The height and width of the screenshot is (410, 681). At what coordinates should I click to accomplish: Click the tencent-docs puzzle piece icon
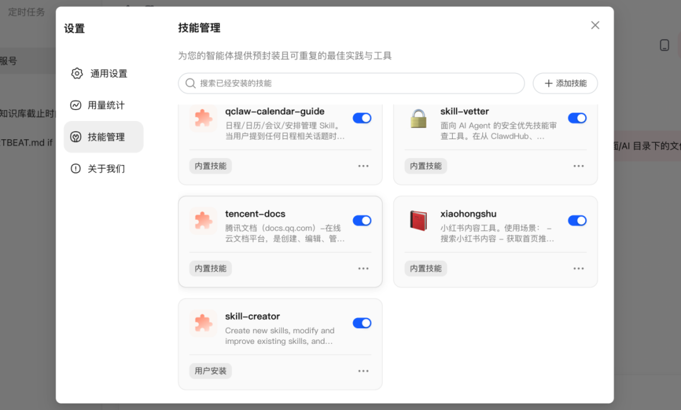[203, 221]
